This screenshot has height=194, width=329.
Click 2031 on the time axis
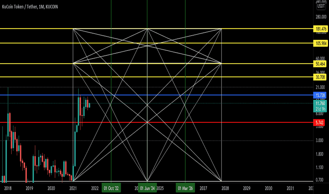[x=291, y=188]
